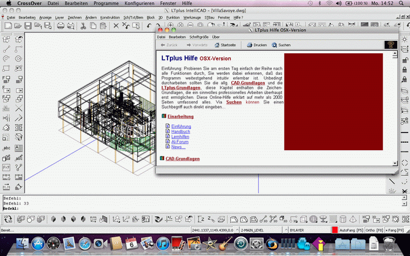Click the 3D orbit rotate icon
The height and width of the screenshot is (256, 410).
tap(8, 219)
